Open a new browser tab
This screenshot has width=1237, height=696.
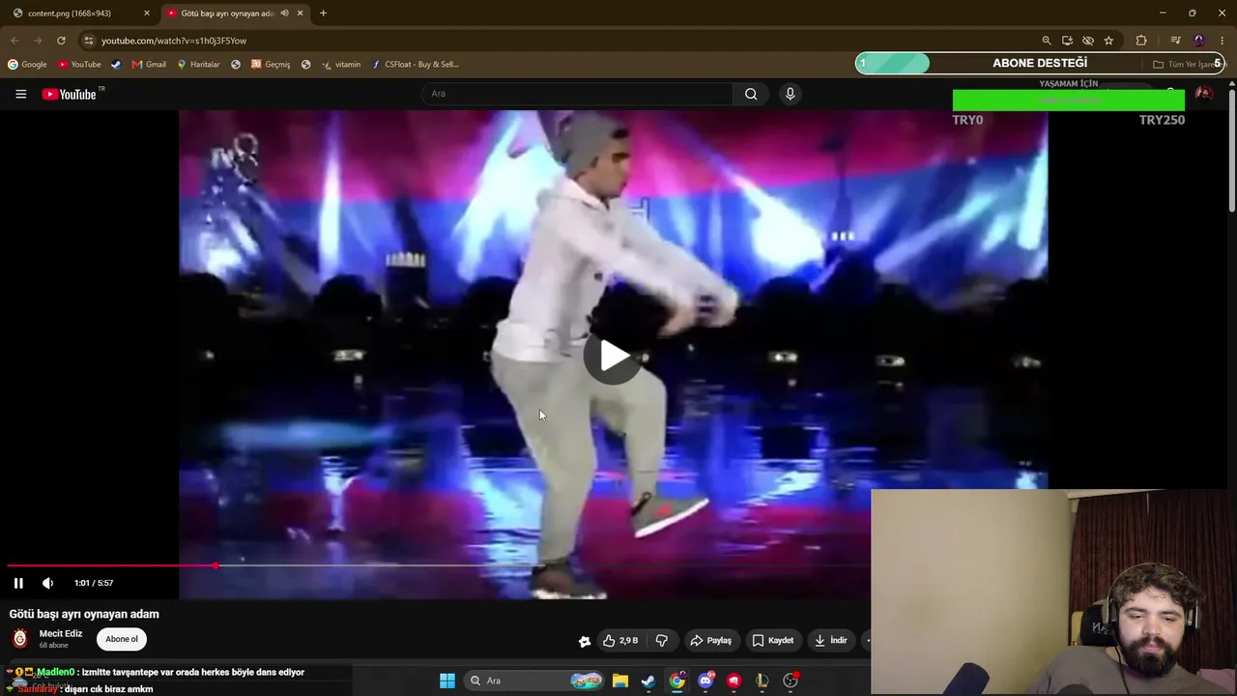323,14
